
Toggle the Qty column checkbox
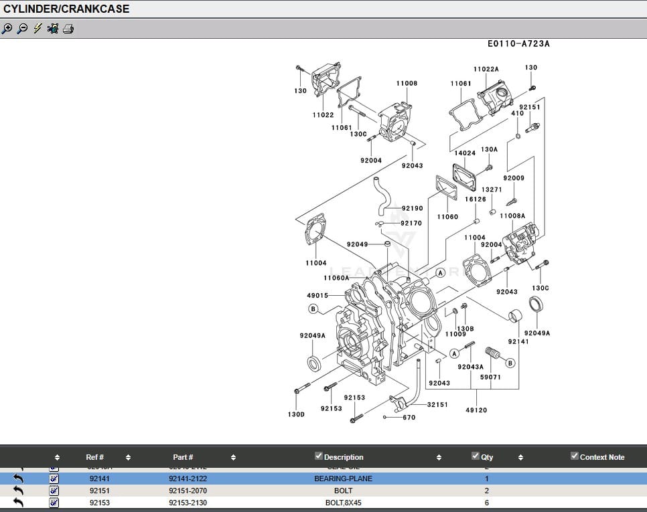(x=476, y=456)
